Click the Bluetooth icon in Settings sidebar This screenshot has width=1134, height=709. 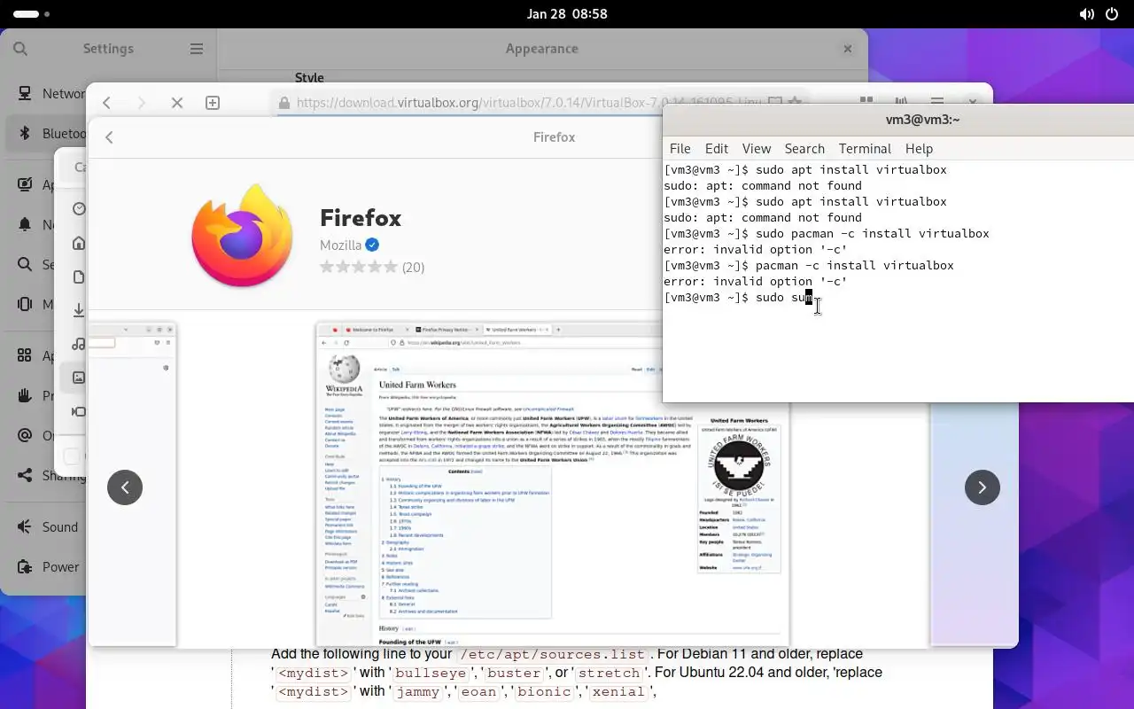point(25,134)
